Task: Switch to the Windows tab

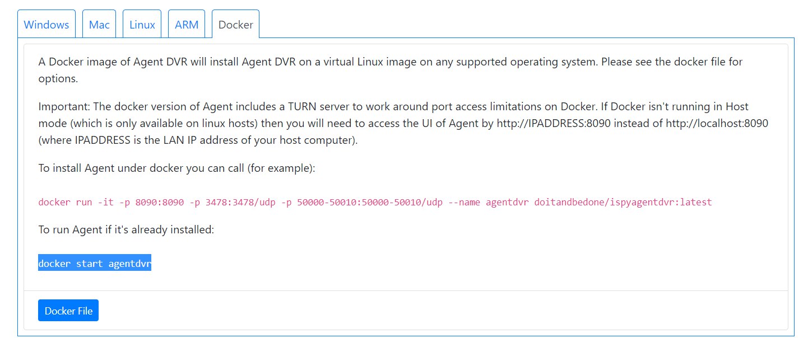Action: point(47,25)
